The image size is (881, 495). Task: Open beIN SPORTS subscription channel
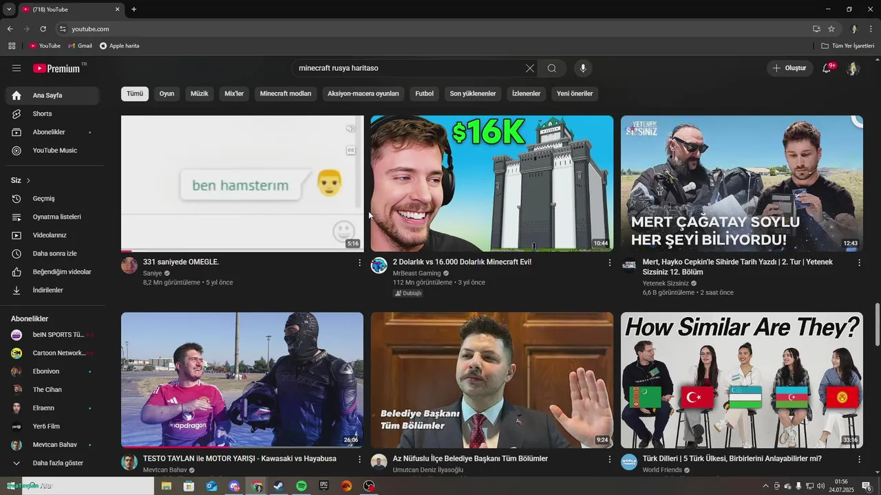pyautogui.click(x=53, y=335)
